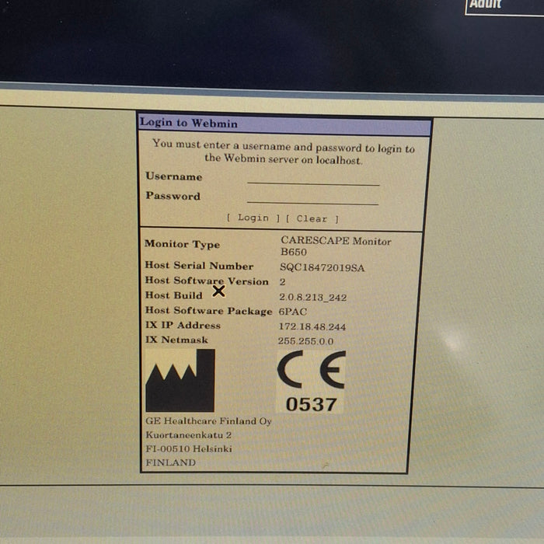This screenshot has width=544, height=544.
Task: Click the Username label
Action: [174, 176]
